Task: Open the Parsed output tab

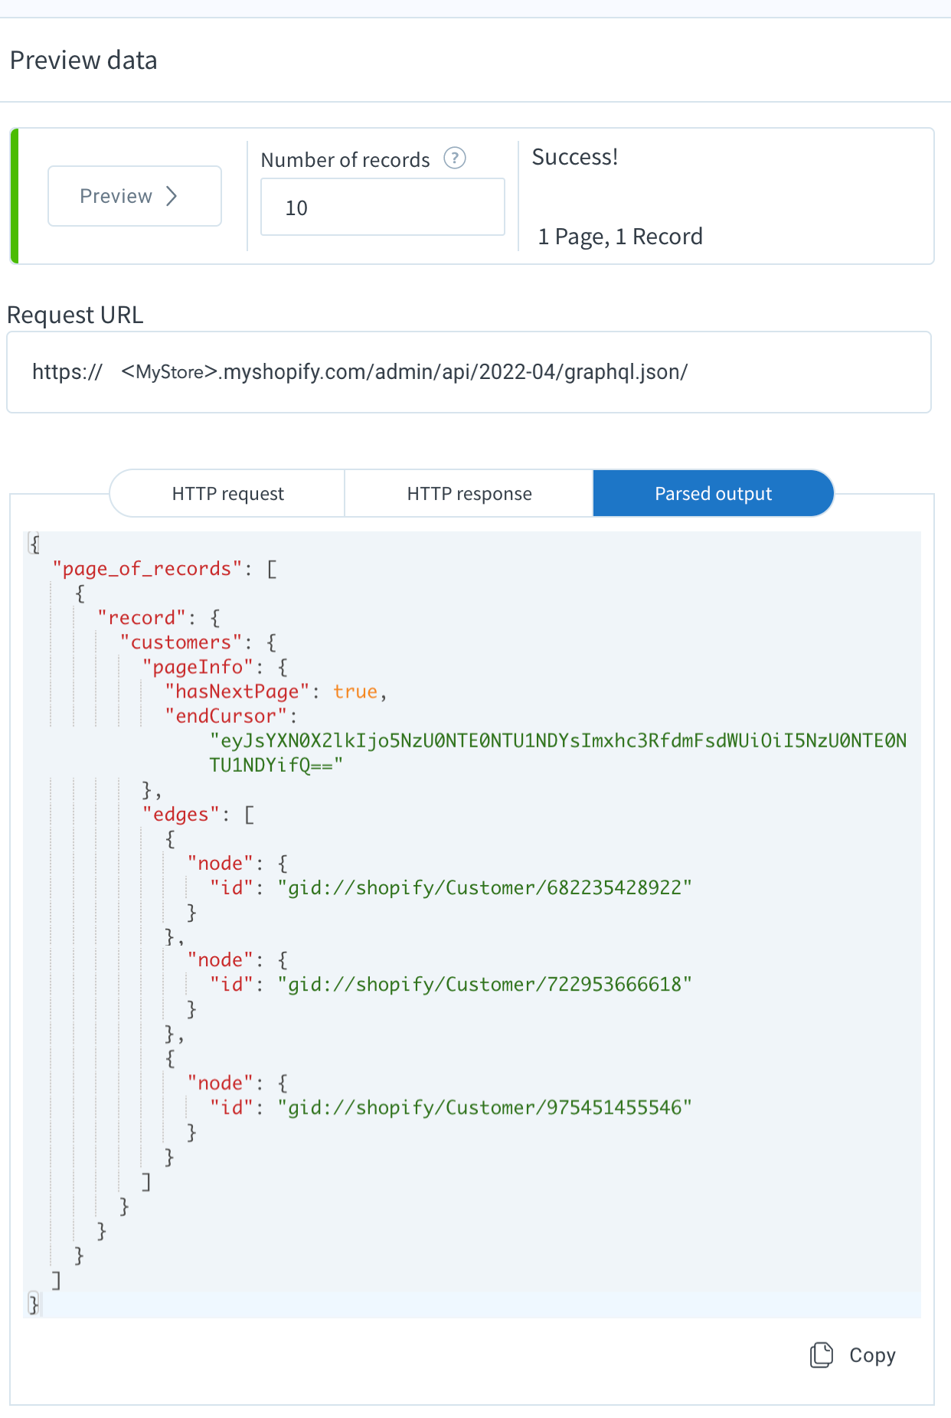Action: [x=713, y=493]
